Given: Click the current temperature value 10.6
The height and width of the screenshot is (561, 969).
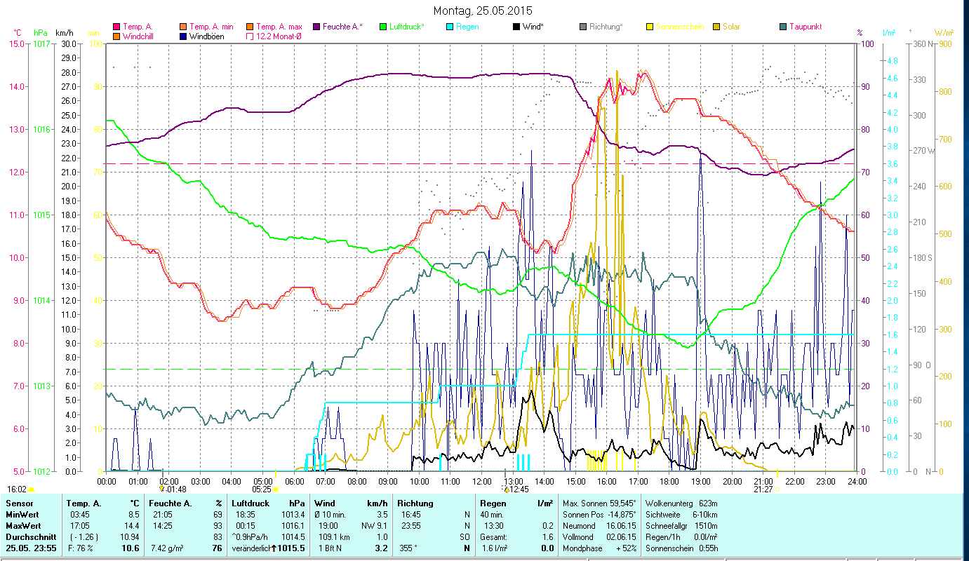Looking at the screenshot, I should coord(130,548).
